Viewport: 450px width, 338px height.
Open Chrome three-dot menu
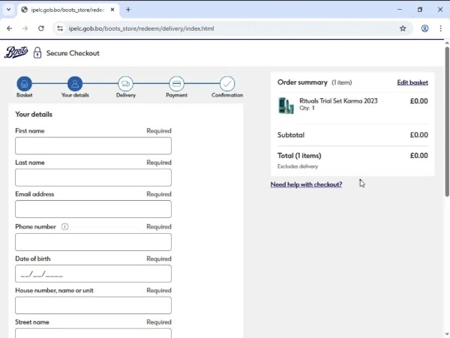(440, 28)
